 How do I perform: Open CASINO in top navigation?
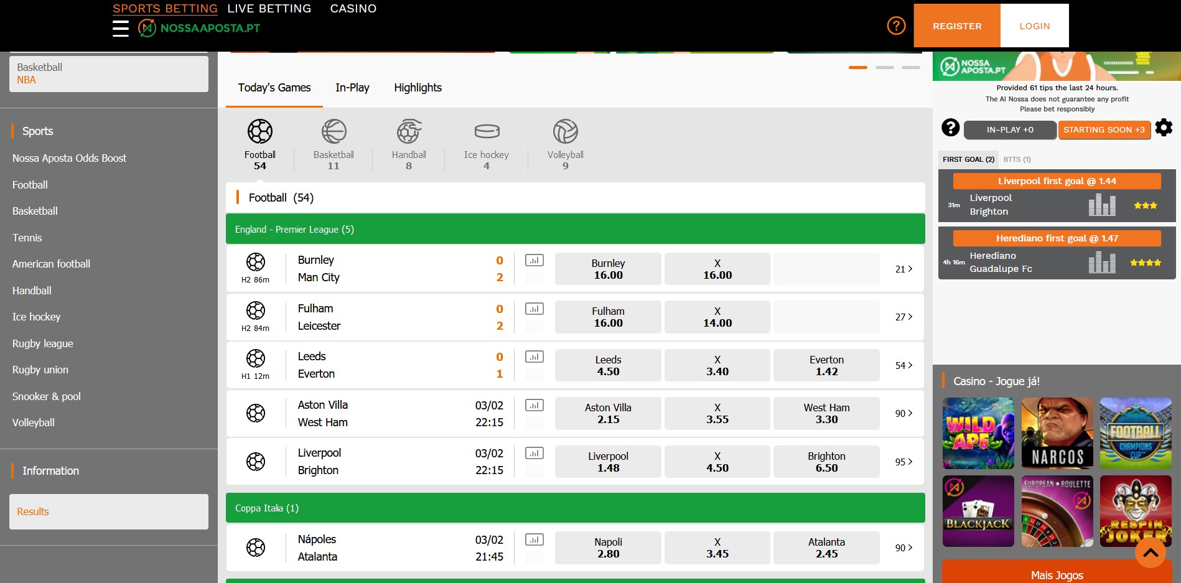353,9
